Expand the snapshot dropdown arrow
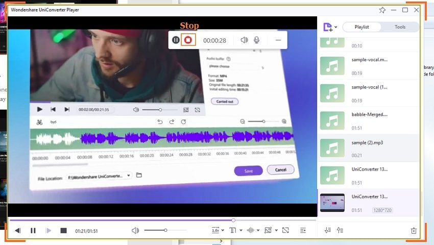Screen dimensions: 434x245 276,230
